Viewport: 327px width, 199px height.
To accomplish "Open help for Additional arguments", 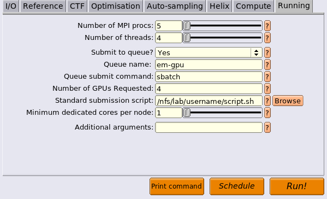I will pyautogui.click(x=267, y=127).
